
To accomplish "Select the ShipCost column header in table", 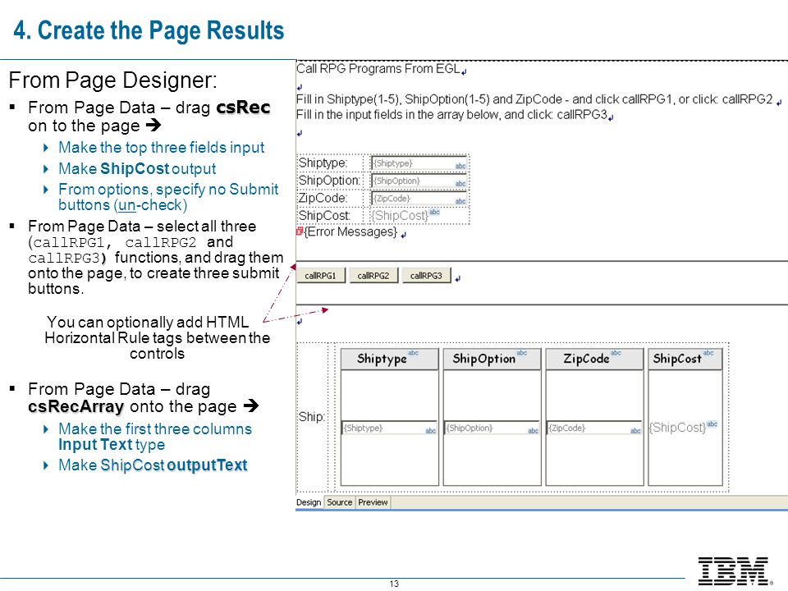I will (685, 359).
